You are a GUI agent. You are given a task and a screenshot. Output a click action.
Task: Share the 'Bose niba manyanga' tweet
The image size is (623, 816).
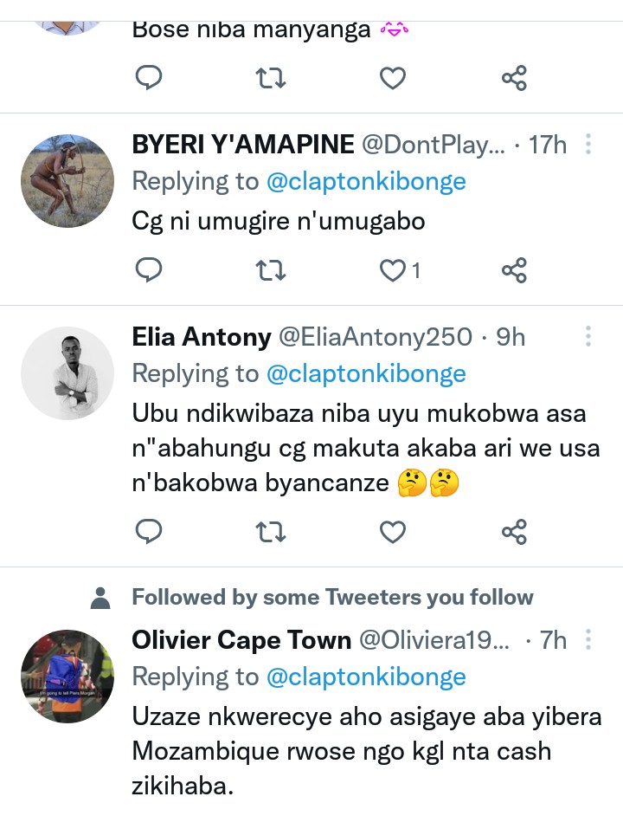pyautogui.click(x=514, y=79)
